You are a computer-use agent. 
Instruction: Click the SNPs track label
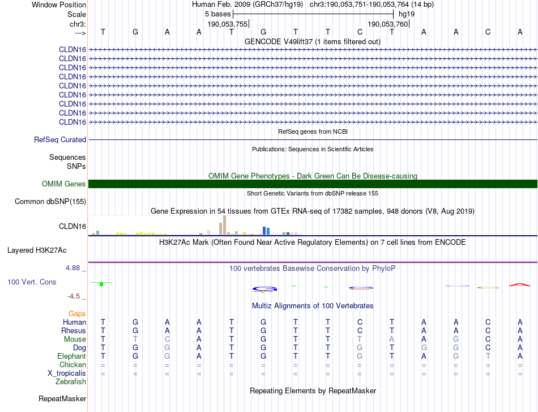[x=76, y=166]
